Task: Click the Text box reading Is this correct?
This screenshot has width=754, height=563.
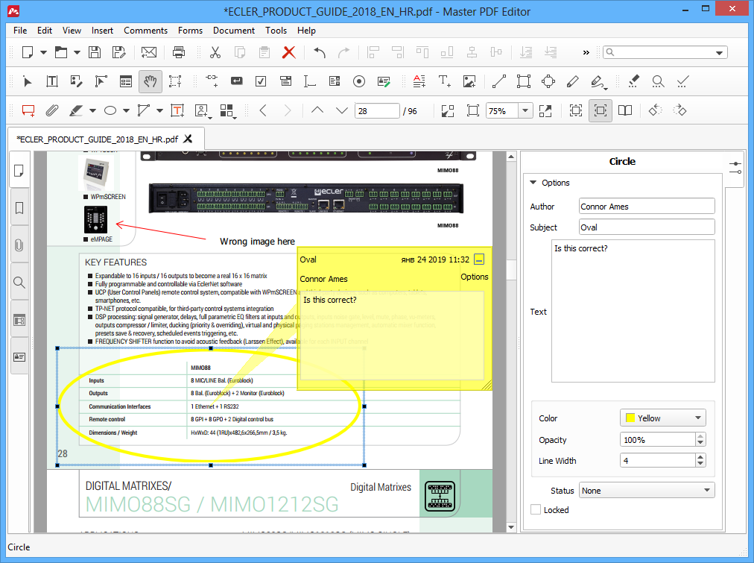Action: 633,311
